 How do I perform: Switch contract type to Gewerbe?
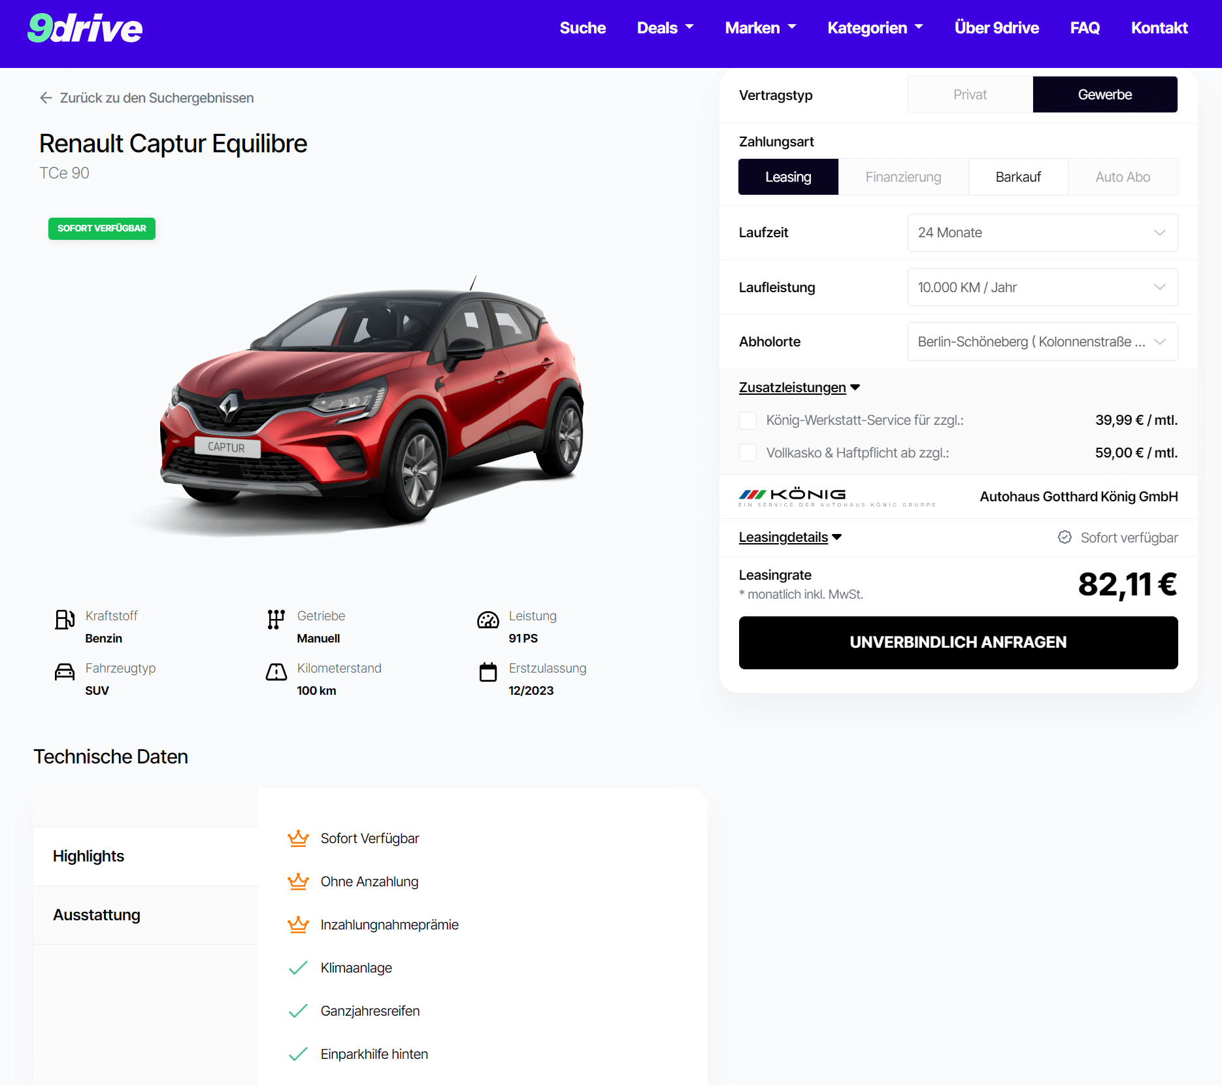(1105, 95)
